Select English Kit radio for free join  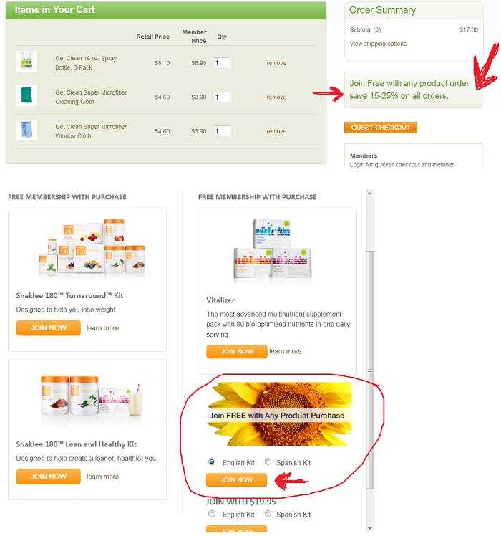pos(212,461)
